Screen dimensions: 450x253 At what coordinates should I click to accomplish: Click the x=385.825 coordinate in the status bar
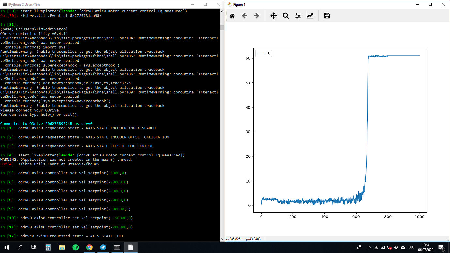point(233,239)
